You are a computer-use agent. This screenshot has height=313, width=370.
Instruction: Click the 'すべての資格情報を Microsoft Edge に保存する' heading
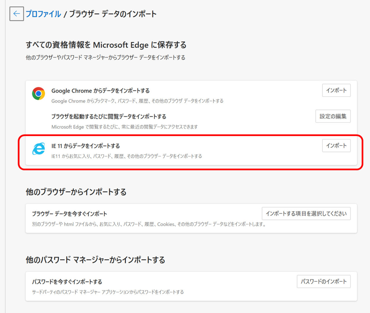[106, 45]
